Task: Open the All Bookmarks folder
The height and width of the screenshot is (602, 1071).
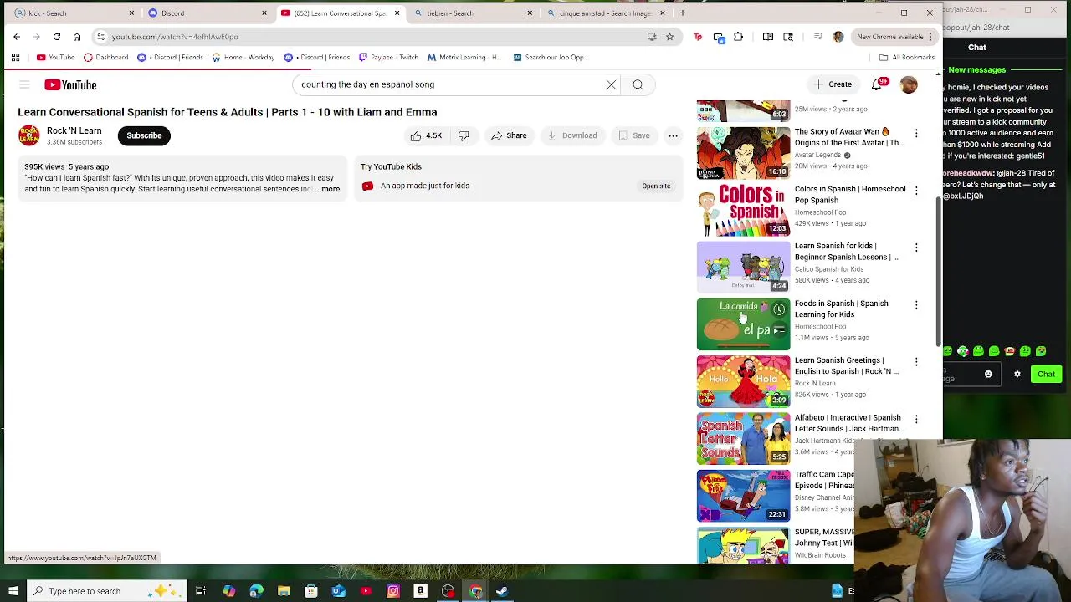Action: point(906,57)
